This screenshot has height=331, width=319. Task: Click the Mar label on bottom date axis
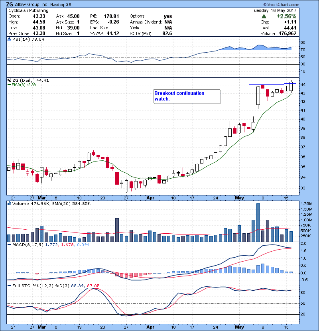(41, 327)
